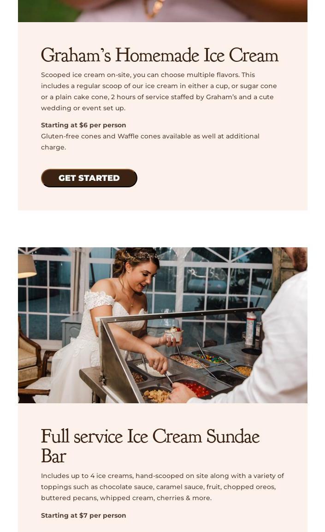The height and width of the screenshot is (532, 325).
Task: Click the GET STARTED button
Action: (89, 178)
